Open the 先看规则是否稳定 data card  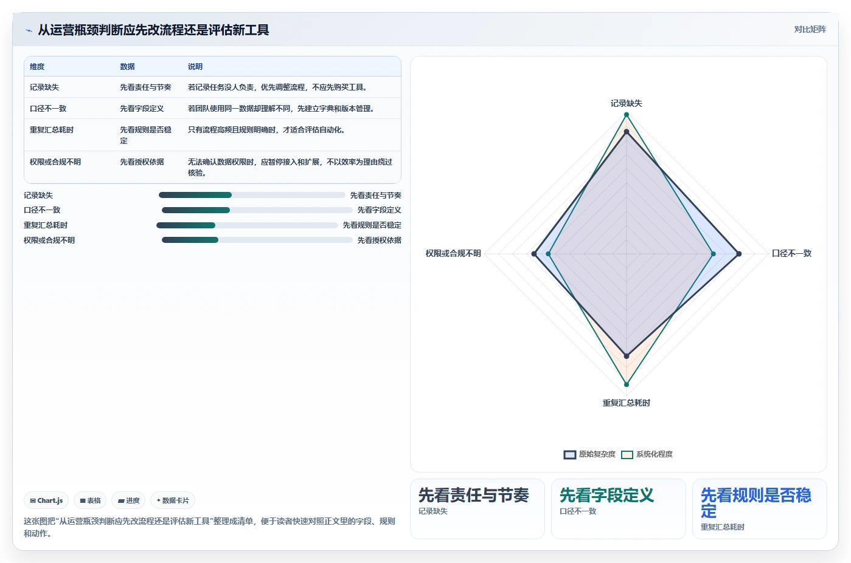760,509
